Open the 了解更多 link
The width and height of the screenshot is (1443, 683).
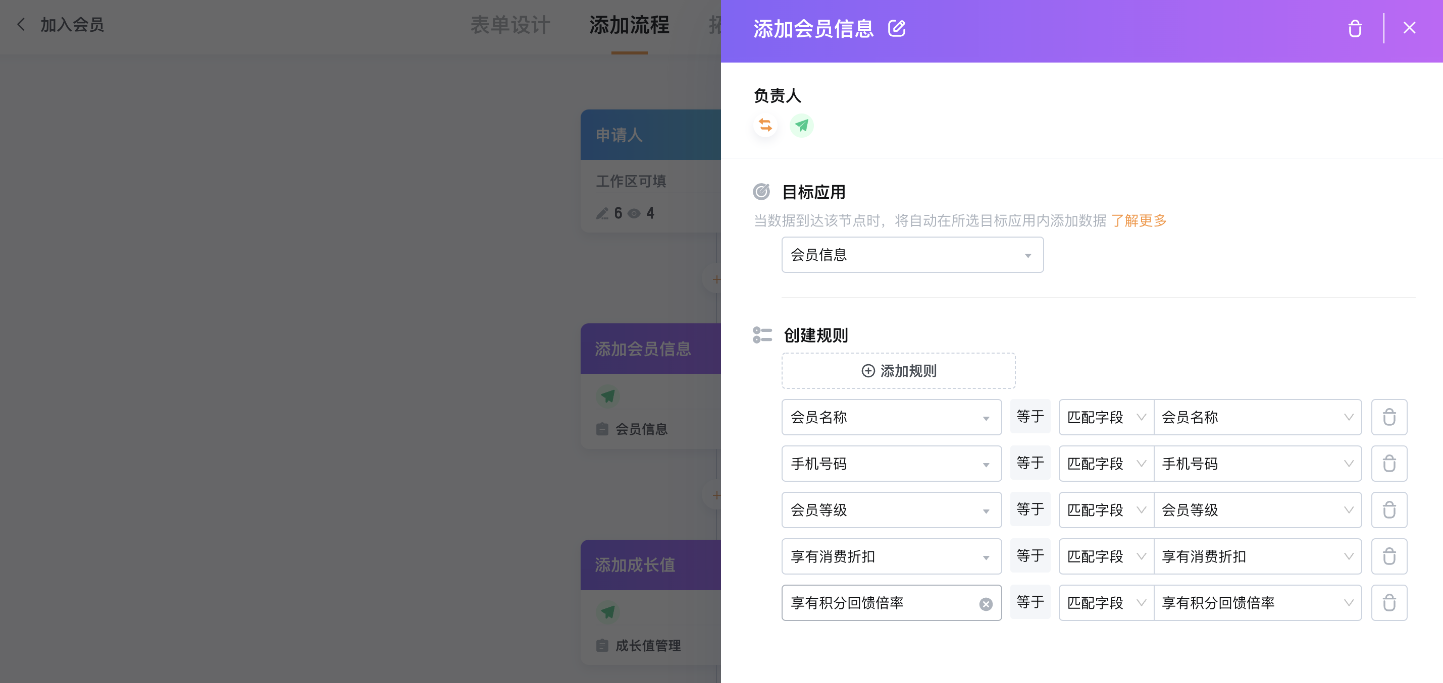pos(1138,220)
